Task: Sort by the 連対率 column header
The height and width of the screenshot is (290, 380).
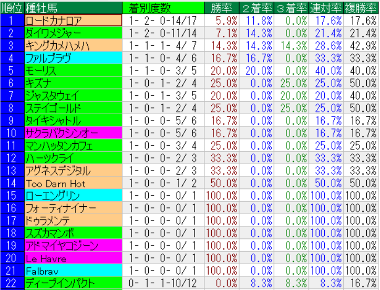Action: (326, 7)
